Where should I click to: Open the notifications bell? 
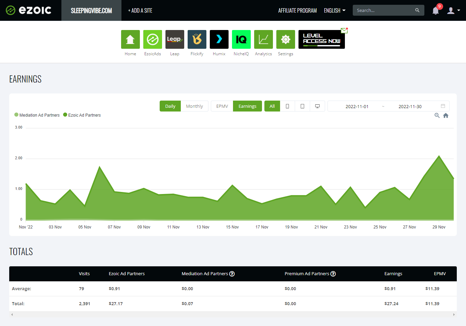click(x=436, y=11)
